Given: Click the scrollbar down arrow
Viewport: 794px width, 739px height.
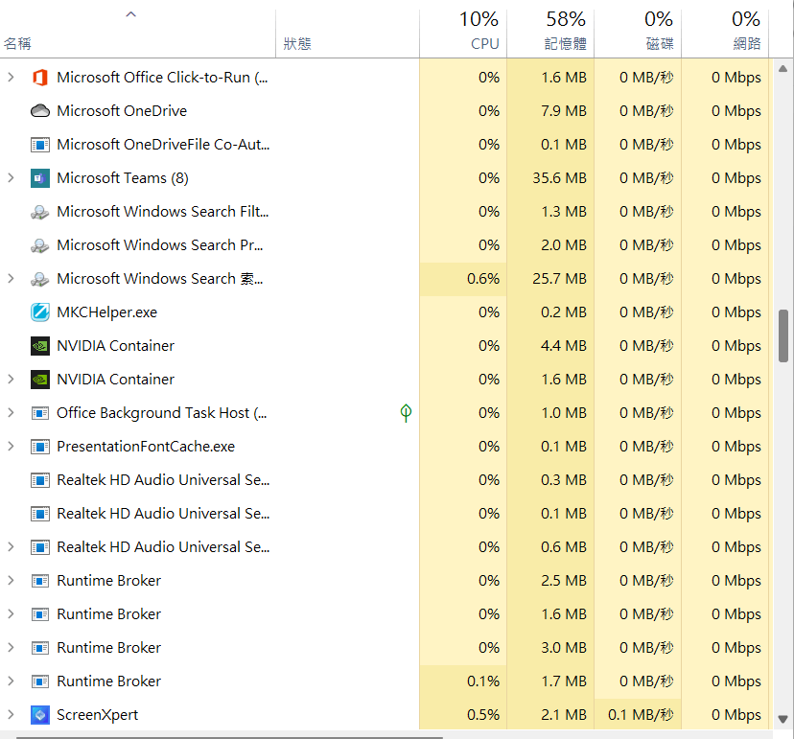Looking at the screenshot, I should coord(782,719).
